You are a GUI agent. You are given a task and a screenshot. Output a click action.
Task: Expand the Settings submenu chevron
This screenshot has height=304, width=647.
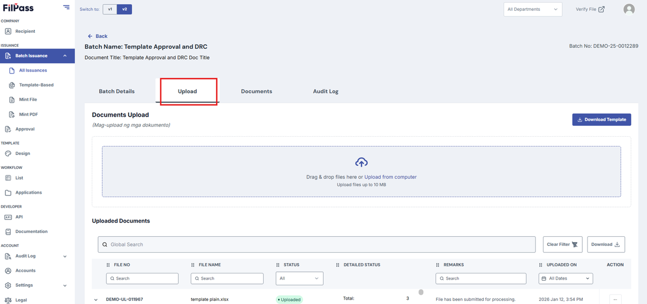coord(65,285)
